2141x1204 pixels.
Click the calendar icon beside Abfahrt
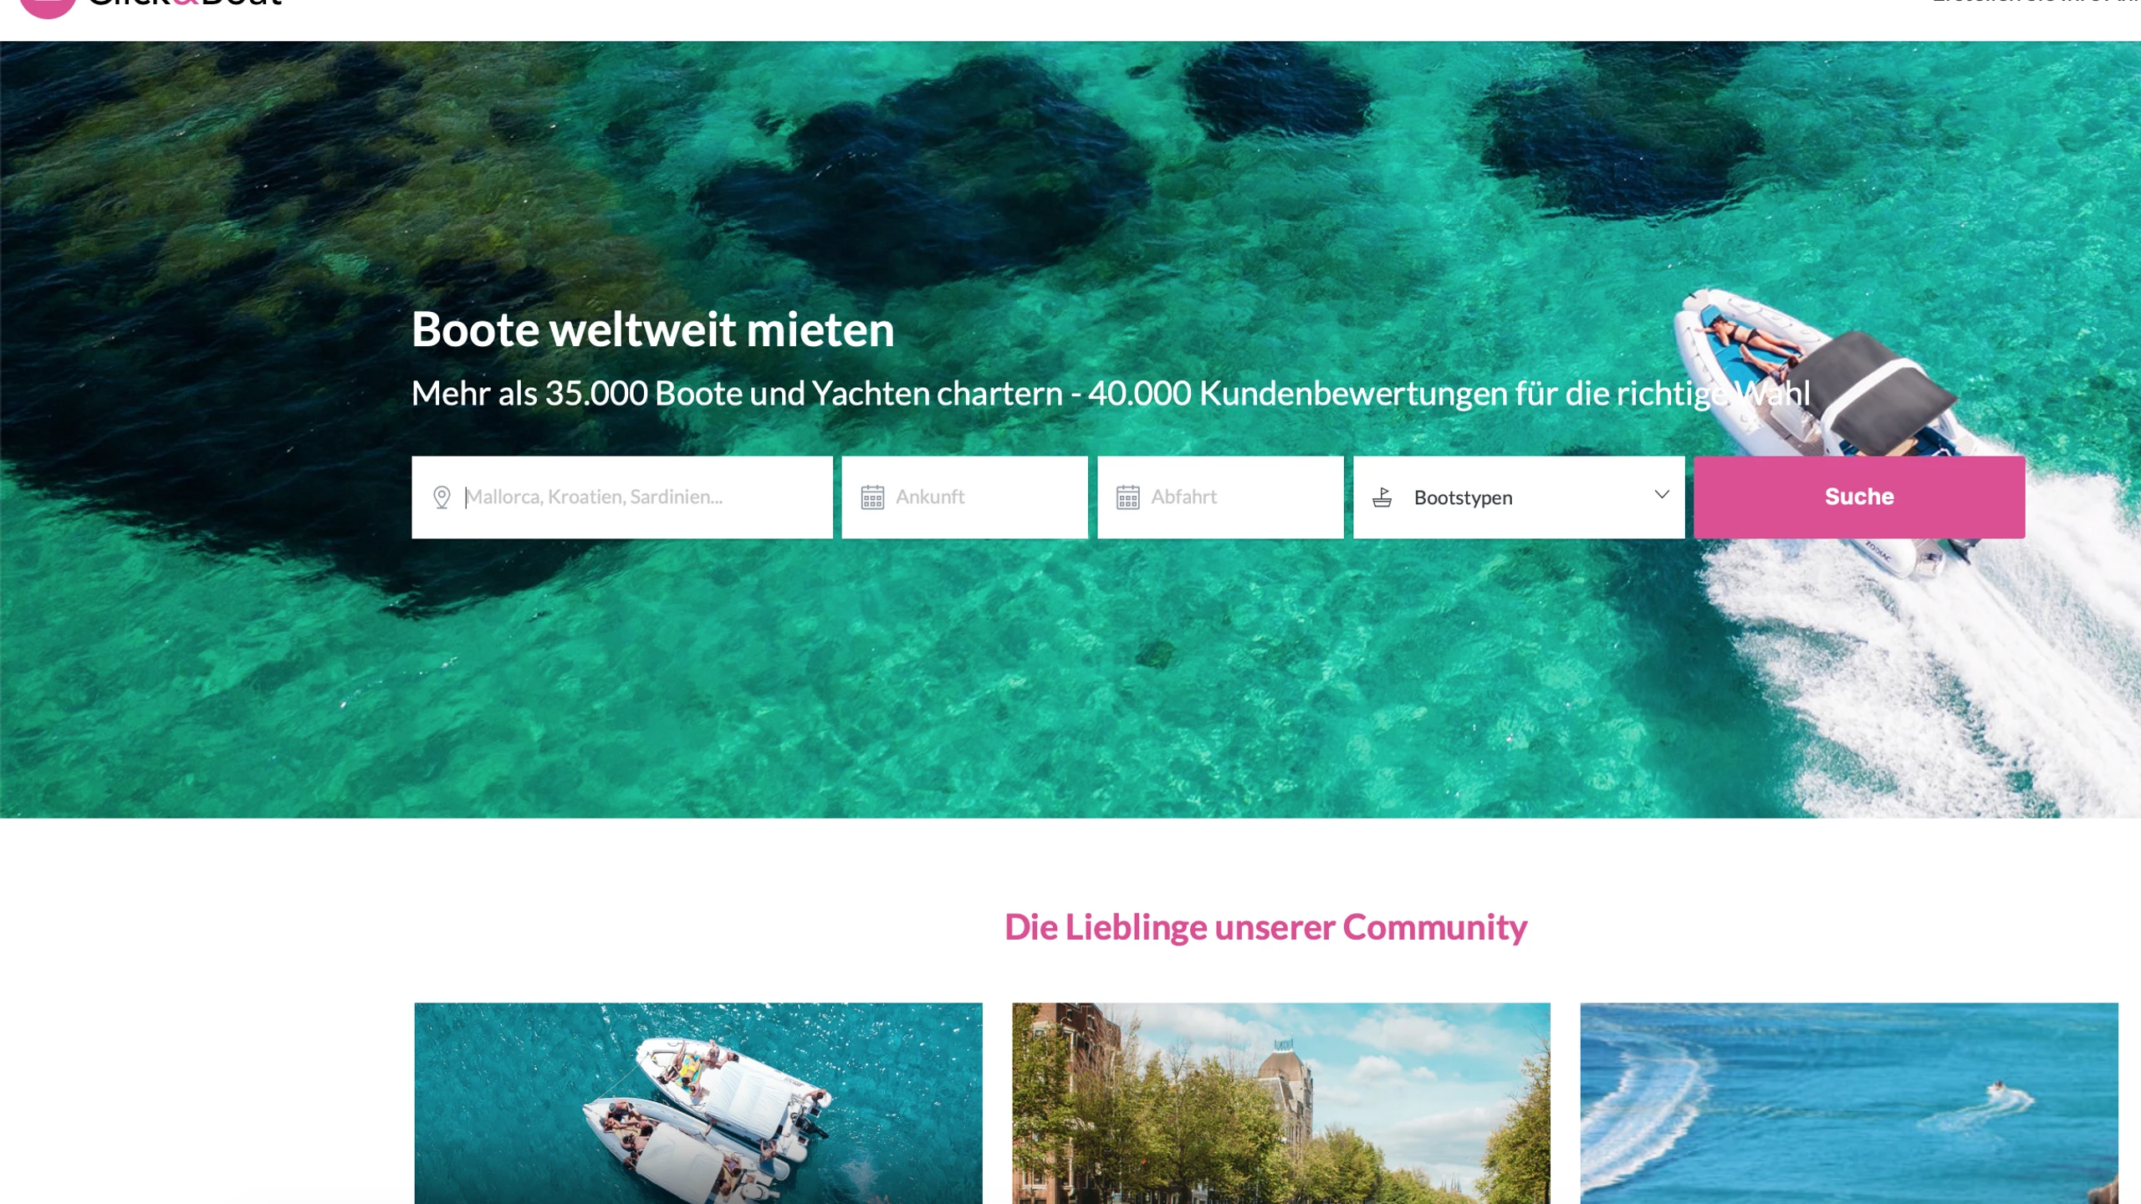pos(1127,497)
